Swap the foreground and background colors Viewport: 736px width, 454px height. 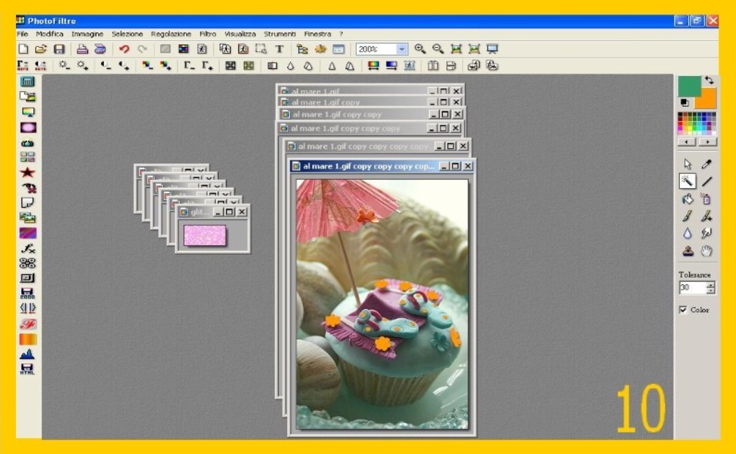tap(709, 81)
